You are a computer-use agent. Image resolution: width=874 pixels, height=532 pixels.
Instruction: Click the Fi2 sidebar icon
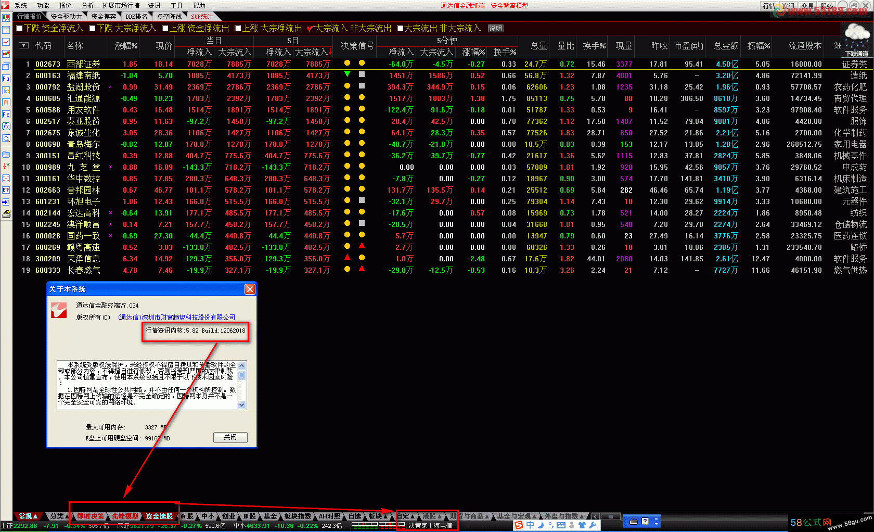pos(6,114)
